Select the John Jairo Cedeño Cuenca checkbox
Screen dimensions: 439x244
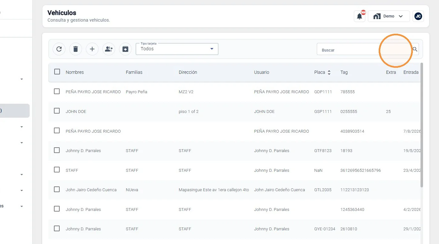click(x=57, y=190)
